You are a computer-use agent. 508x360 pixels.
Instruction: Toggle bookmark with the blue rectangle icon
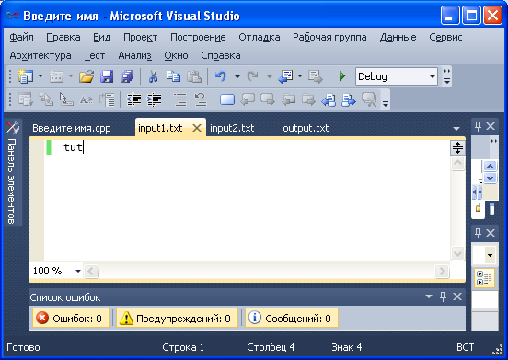point(227,99)
